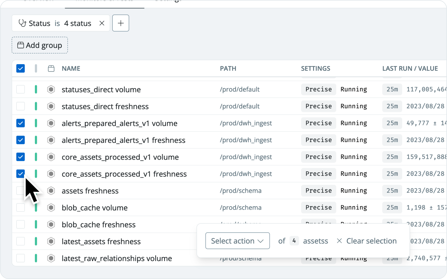Click the hexagon icon beside statuses_direct volume
Viewport: 447px width, 279px height.
point(51,89)
